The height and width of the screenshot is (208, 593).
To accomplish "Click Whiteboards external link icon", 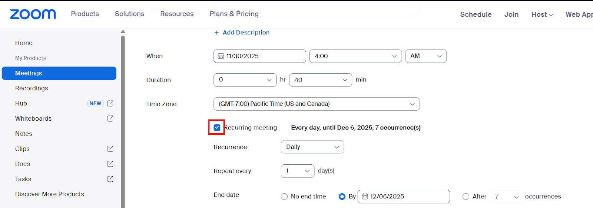I will point(110,118).
